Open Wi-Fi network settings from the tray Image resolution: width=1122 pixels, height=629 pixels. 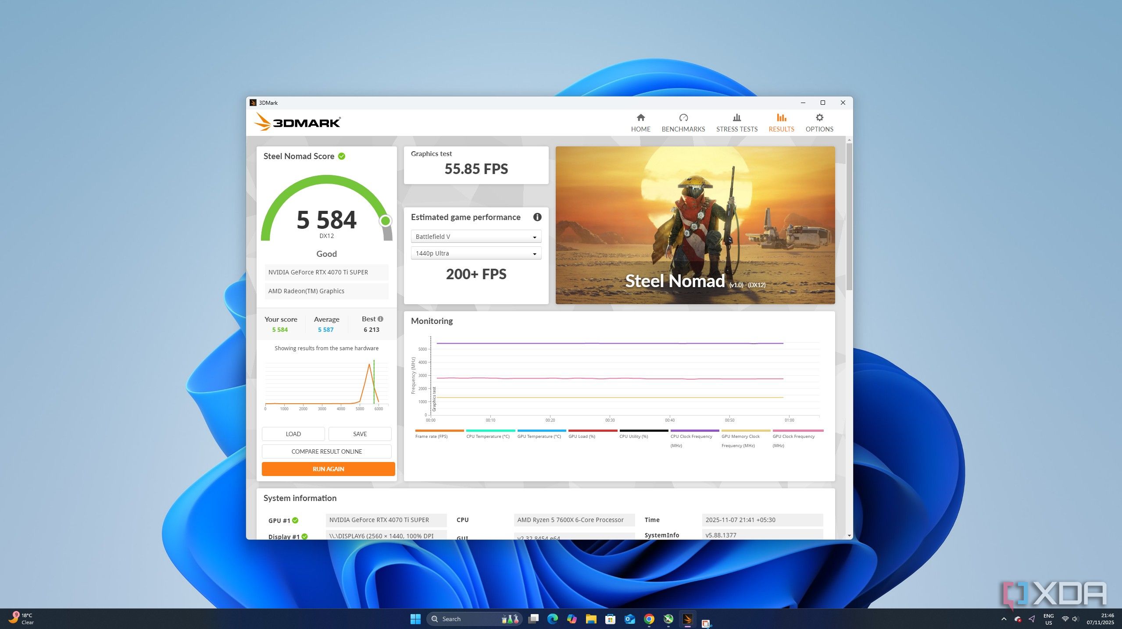(x=1065, y=619)
